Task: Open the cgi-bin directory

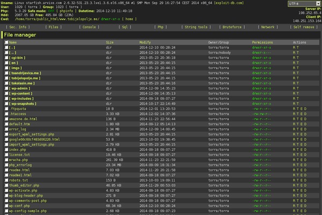Action: click(x=17, y=58)
